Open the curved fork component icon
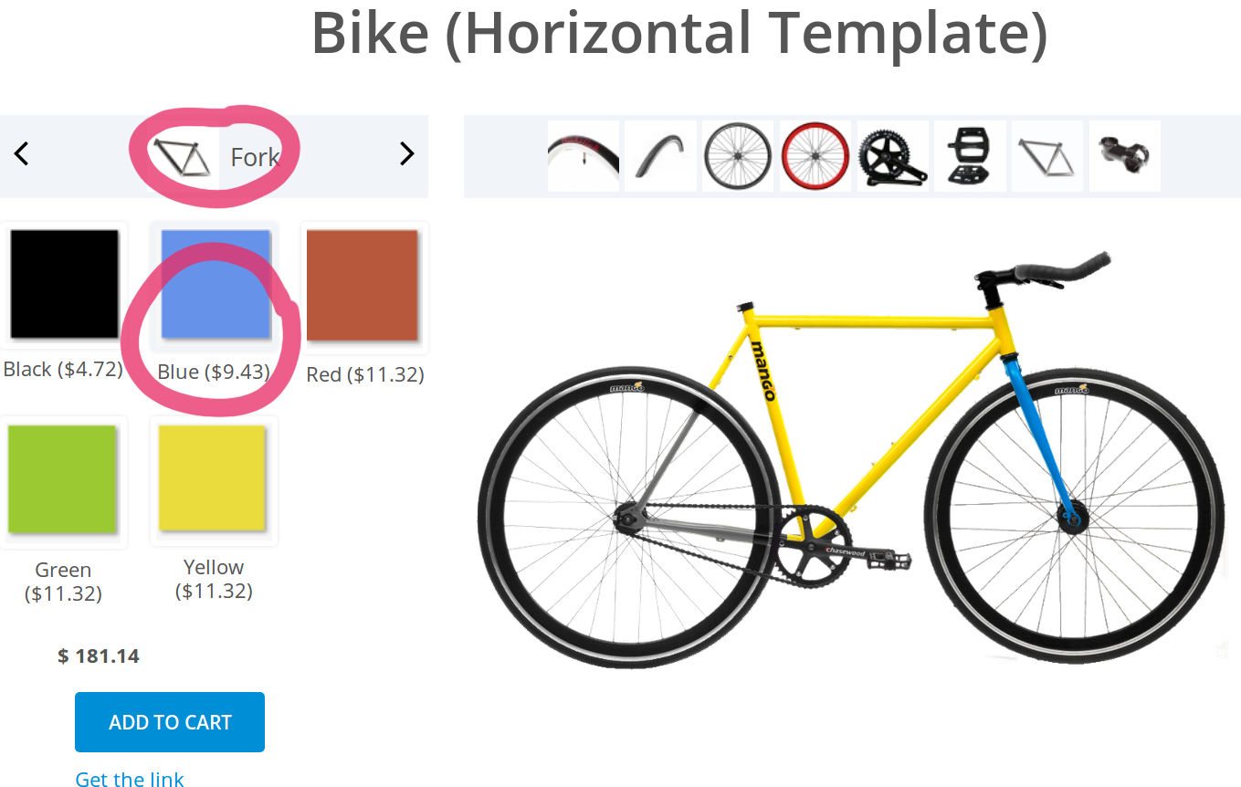This screenshot has width=1241, height=787. [659, 155]
